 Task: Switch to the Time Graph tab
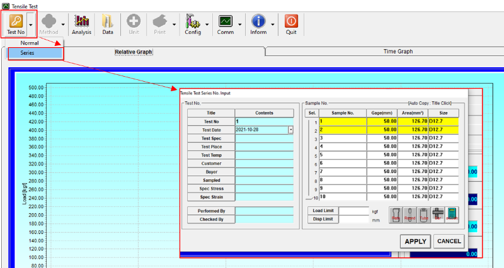point(398,52)
